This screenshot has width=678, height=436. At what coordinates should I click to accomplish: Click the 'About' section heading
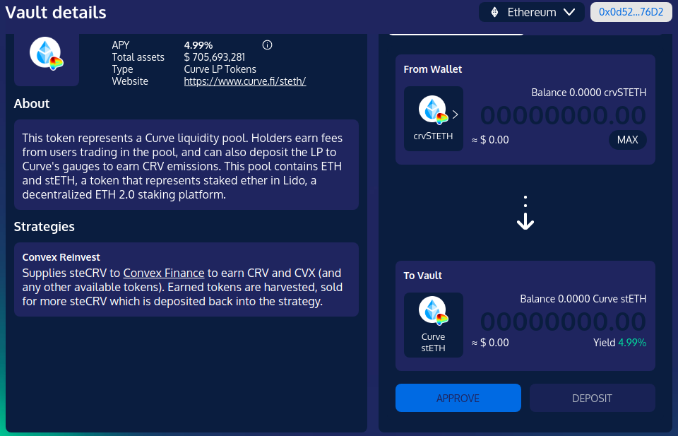coord(32,103)
